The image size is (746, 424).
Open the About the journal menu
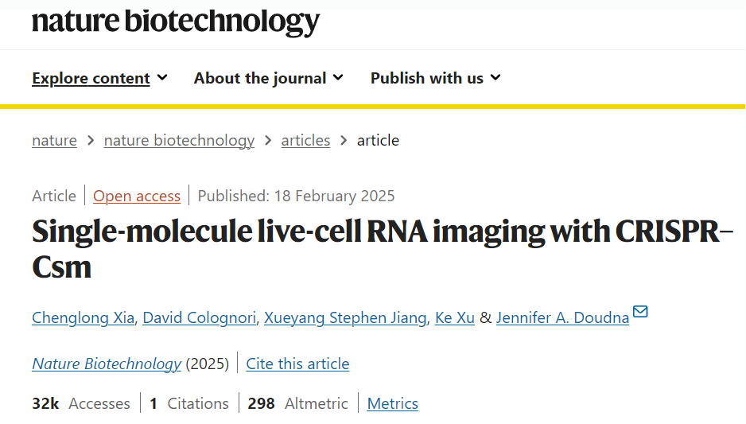coord(260,78)
